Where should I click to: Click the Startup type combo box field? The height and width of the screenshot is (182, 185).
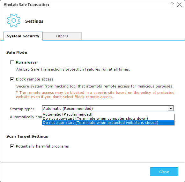108,109
